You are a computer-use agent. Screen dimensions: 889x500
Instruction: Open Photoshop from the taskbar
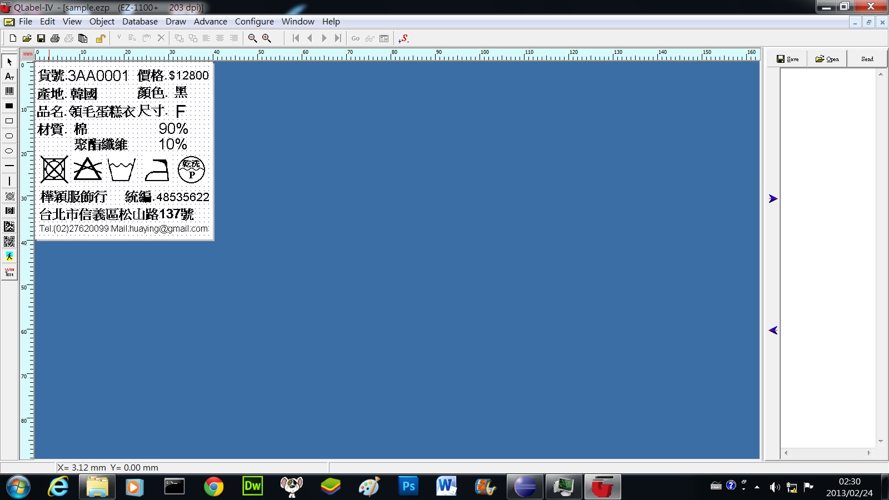click(408, 487)
